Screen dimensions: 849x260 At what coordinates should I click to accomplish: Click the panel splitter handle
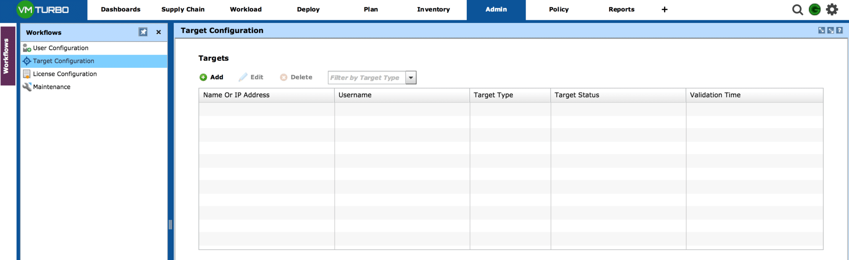tap(170, 224)
